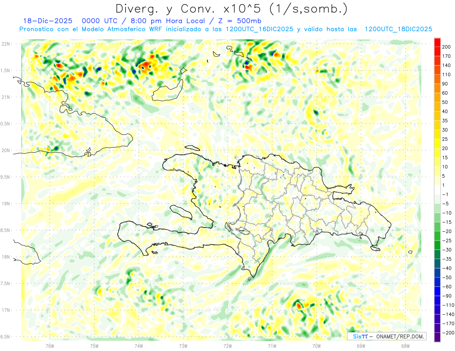The image size is (455, 351).
Task: Click the "68W" longitude label
Action: pyautogui.click(x=405, y=346)
